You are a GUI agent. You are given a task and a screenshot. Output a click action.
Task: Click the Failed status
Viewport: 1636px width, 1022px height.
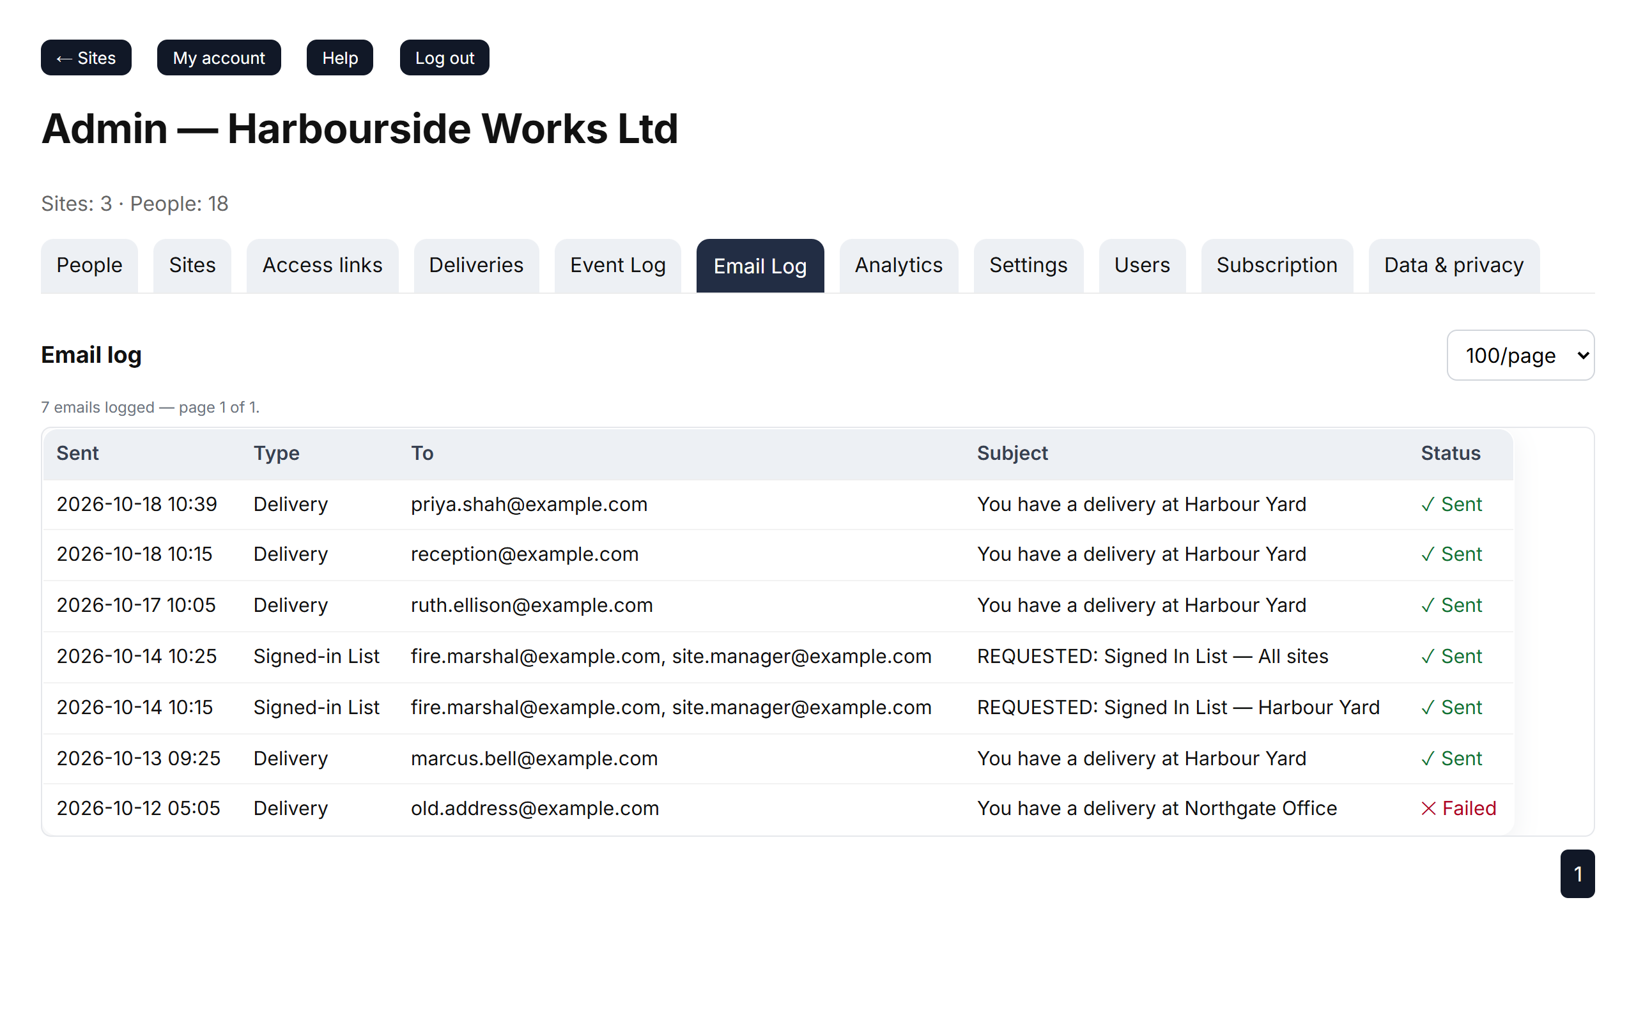(1458, 809)
